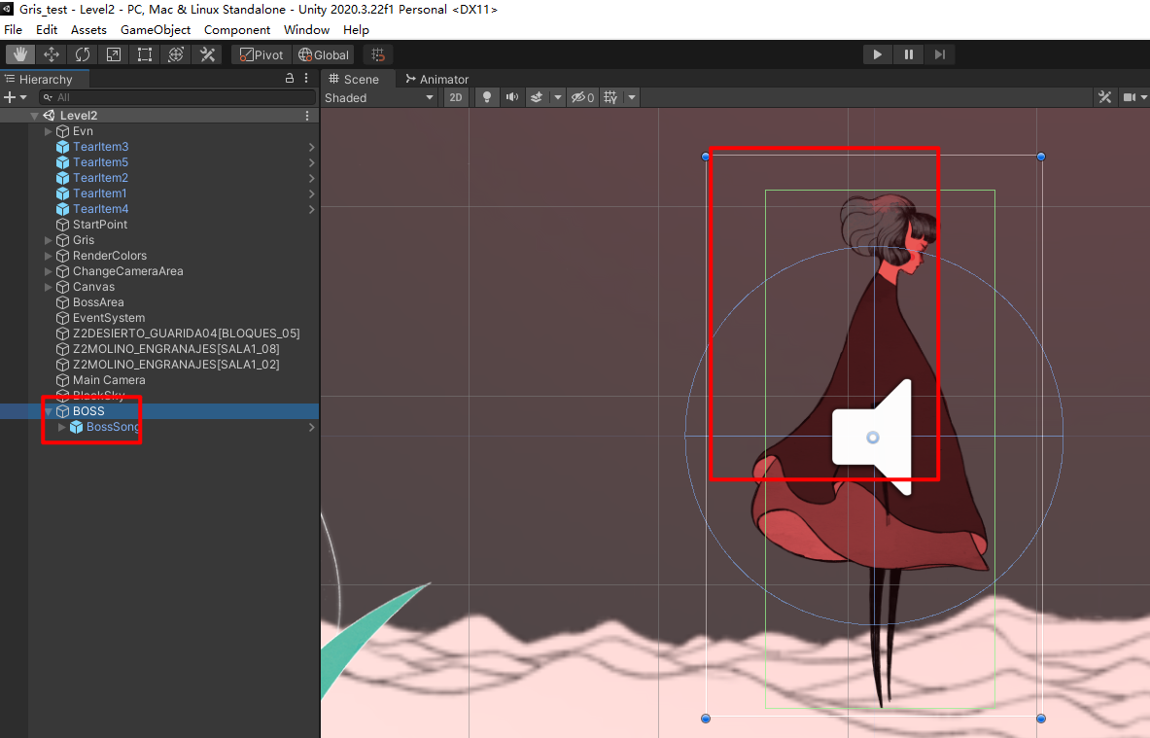Expand the Evn object

tap(48, 131)
